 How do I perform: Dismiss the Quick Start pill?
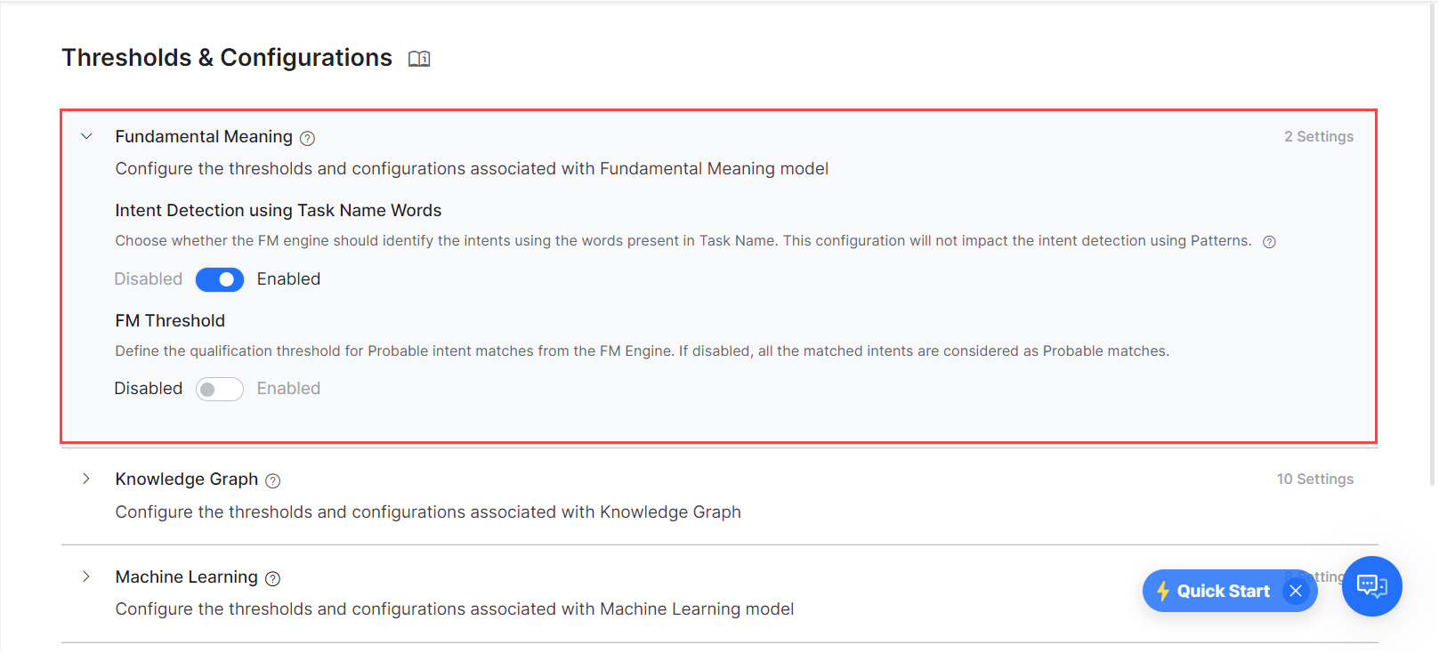[x=1296, y=591]
